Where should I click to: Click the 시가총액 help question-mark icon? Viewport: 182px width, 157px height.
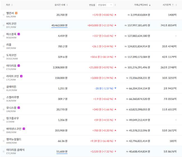[172, 5]
